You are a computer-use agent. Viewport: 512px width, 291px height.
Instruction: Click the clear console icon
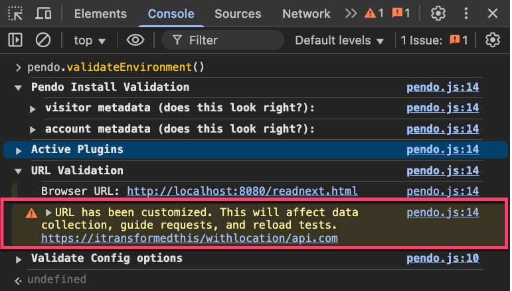[x=43, y=40]
